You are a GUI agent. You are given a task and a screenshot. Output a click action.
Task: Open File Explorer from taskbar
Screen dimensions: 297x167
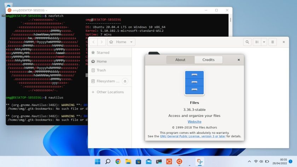coord(128,161)
